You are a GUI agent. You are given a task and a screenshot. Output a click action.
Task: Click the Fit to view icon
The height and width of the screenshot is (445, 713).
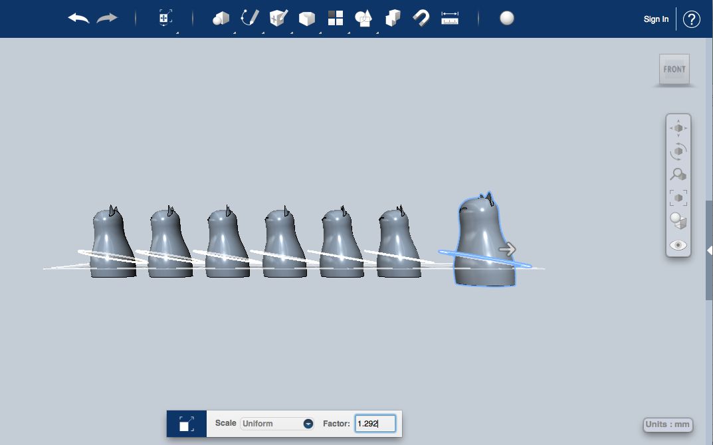[678, 198]
